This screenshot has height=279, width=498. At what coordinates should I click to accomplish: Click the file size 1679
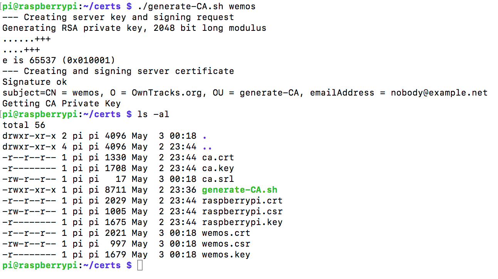(x=115, y=255)
